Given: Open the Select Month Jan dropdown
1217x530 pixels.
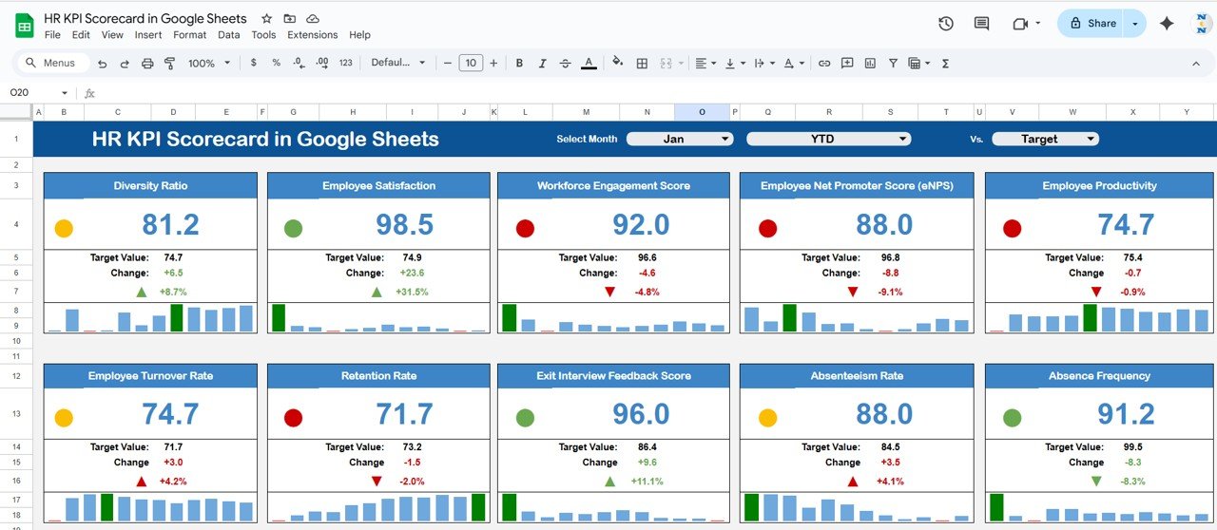Looking at the screenshot, I should (679, 139).
